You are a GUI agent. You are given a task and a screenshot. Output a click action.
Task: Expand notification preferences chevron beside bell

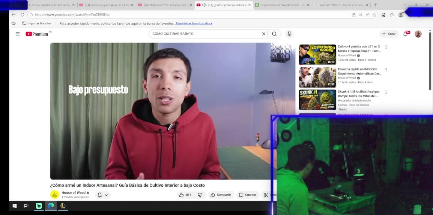click(106, 195)
